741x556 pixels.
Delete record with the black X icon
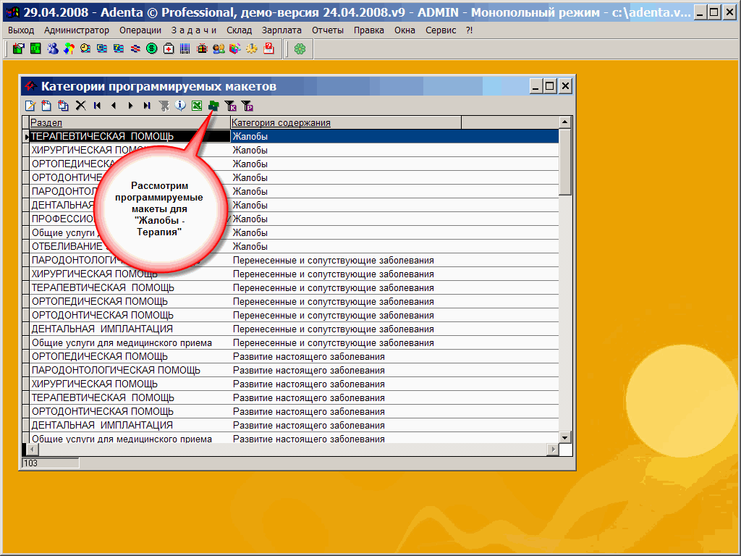point(80,106)
